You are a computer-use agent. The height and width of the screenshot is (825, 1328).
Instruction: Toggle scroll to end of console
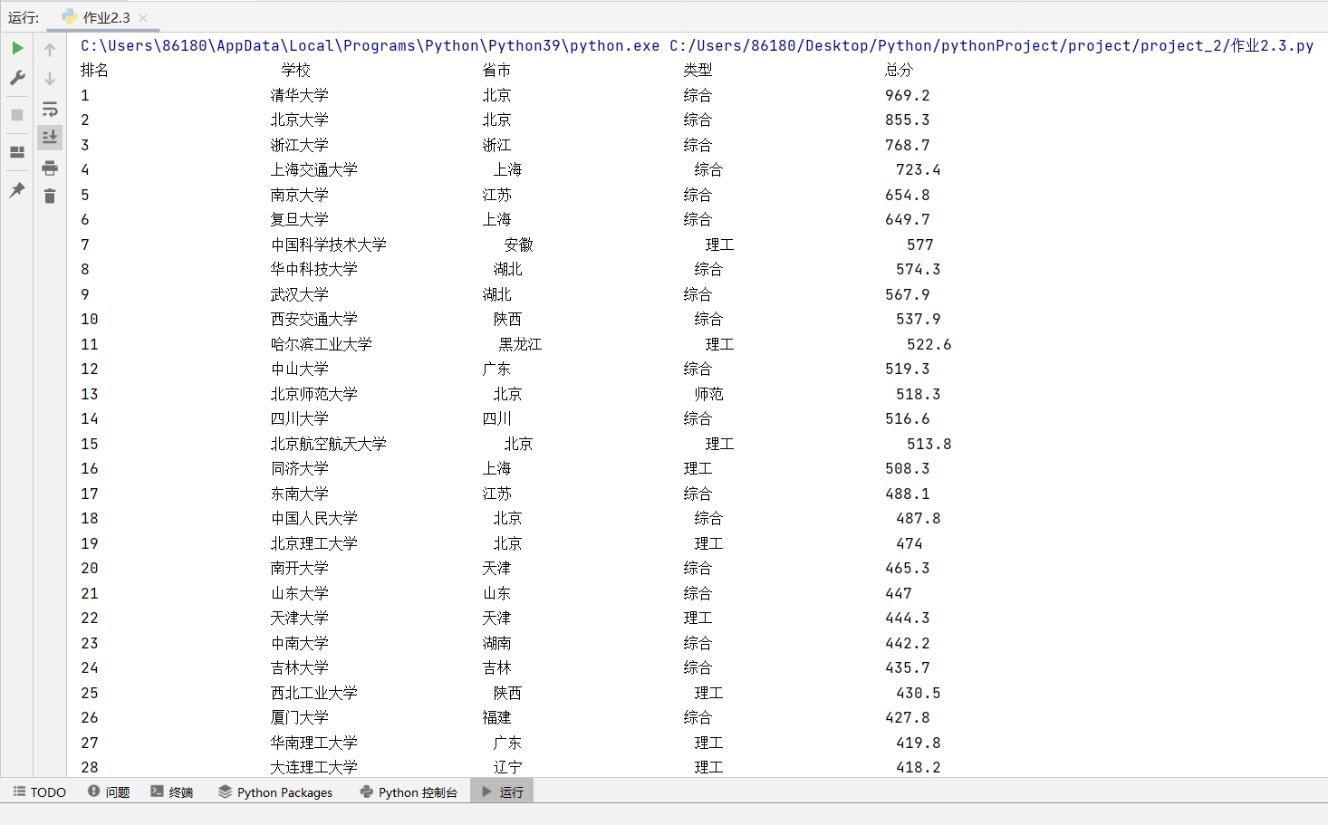(x=50, y=138)
